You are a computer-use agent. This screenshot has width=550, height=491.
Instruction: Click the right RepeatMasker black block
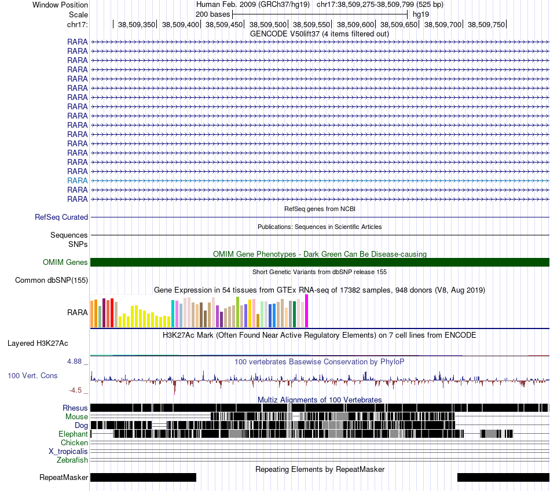[503, 477]
